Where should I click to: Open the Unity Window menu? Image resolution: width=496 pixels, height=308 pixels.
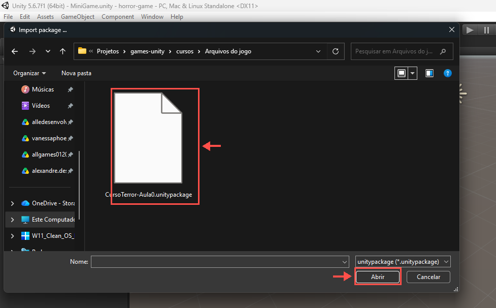tap(152, 17)
